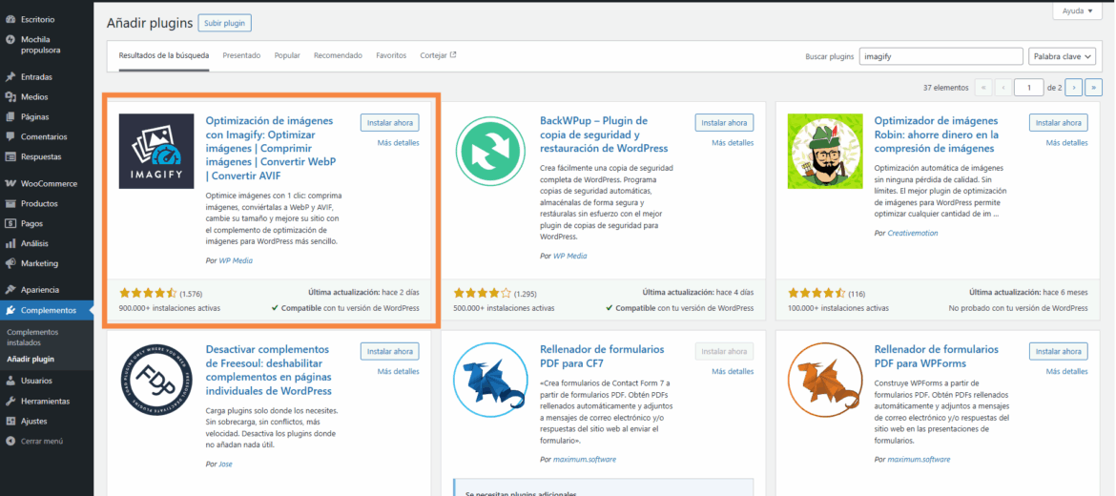The image size is (1116, 496).
Task: Switch to the Recomendado tab
Action: [x=338, y=55]
